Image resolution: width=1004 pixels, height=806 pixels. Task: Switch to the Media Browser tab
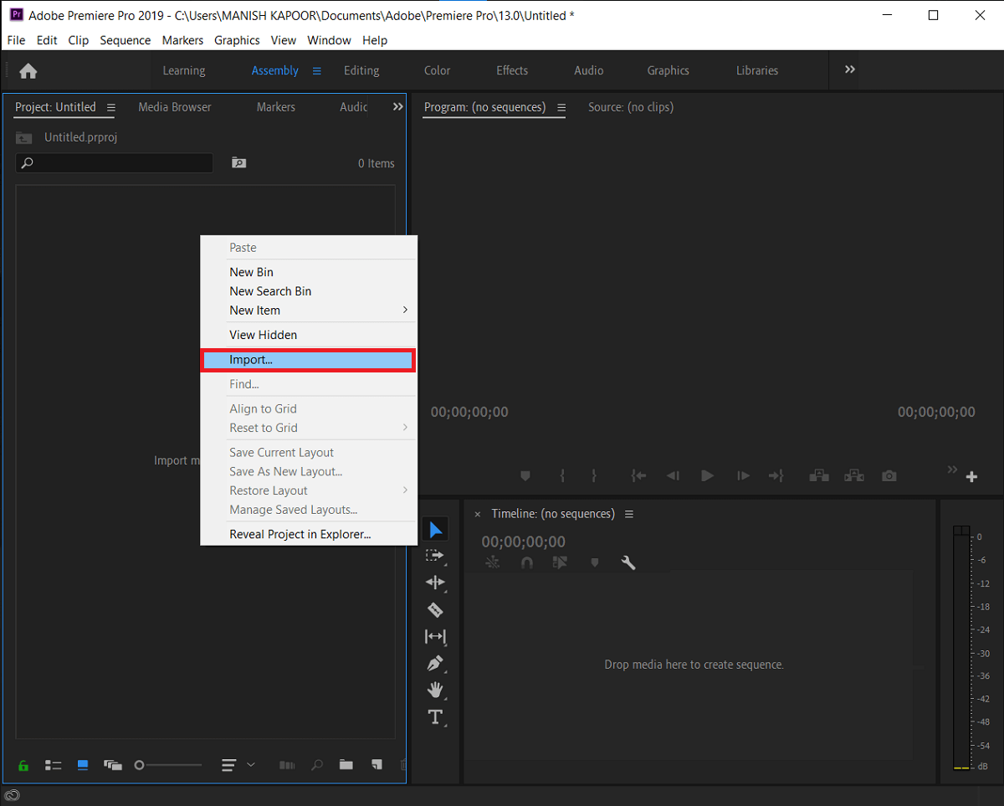[174, 107]
